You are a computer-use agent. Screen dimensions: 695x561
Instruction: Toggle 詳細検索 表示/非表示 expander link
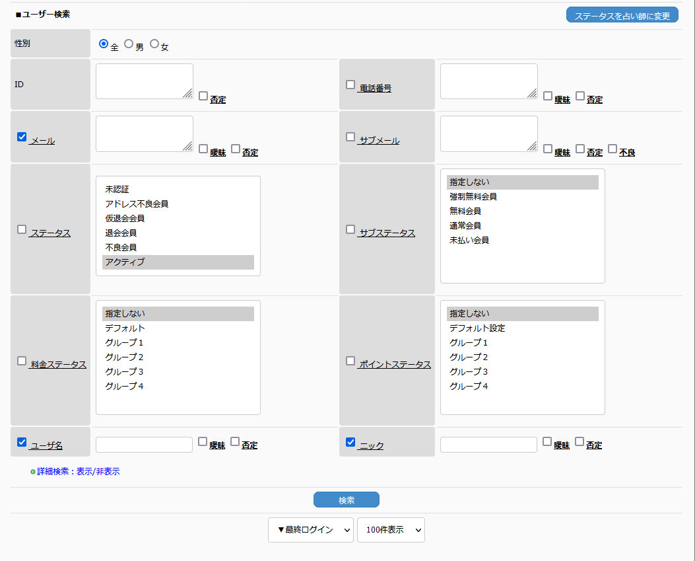[x=78, y=472]
